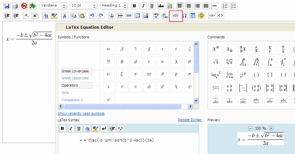Open the Verdana font dropdown
Viewport: 295px width, 154px height.
pos(53,6)
